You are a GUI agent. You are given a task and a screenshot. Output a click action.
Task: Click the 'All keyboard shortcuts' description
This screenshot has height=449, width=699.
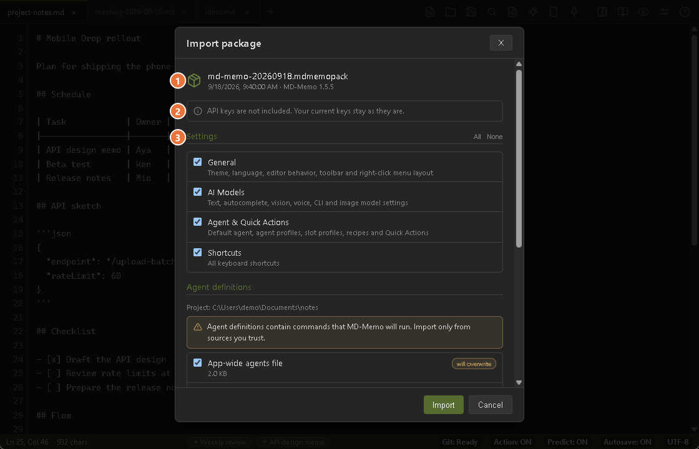(243, 263)
